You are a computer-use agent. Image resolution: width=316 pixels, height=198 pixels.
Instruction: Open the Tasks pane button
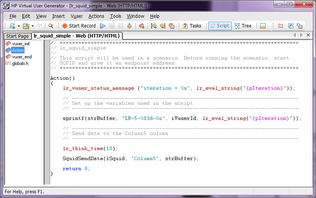pyautogui.click(x=192, y=26)
